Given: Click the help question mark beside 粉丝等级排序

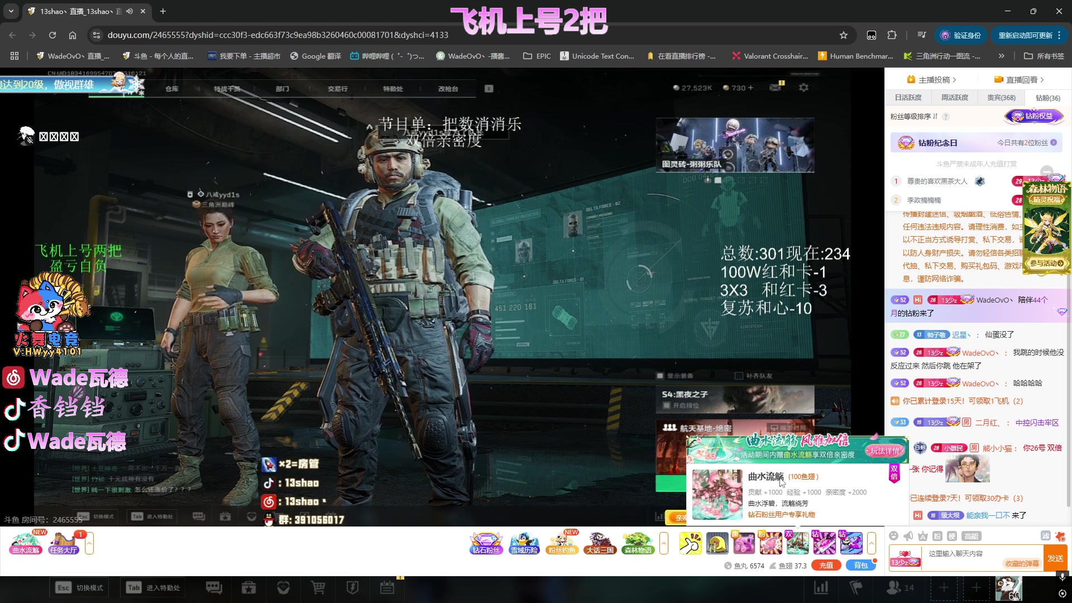Looking at the screenshot, I should (x=946, y=117).
